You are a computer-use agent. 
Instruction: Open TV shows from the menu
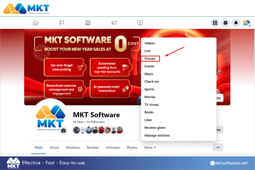click(151, 105)
